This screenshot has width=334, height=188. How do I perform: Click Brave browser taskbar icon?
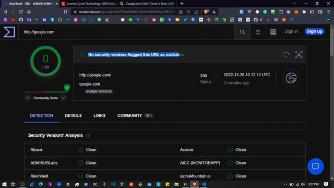click(195, 184)
